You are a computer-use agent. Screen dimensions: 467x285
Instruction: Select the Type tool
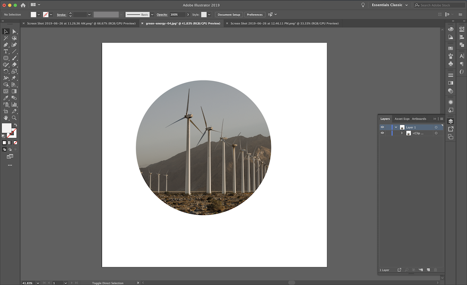coord(6,51)
